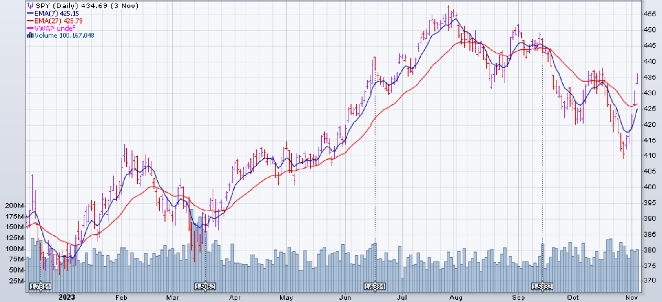
Task: Select the 1.5832 dividend marker
Action: (542, 286)
